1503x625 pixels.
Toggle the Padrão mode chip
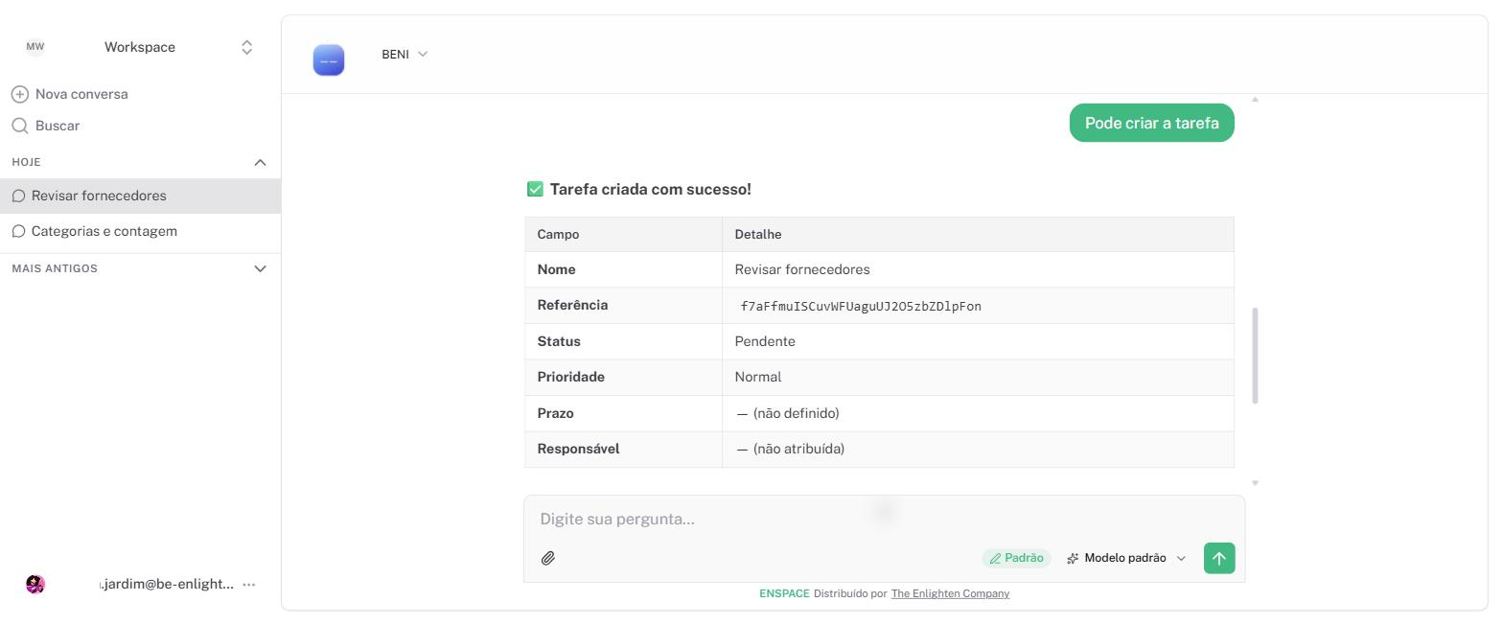tap(1016, 558)
